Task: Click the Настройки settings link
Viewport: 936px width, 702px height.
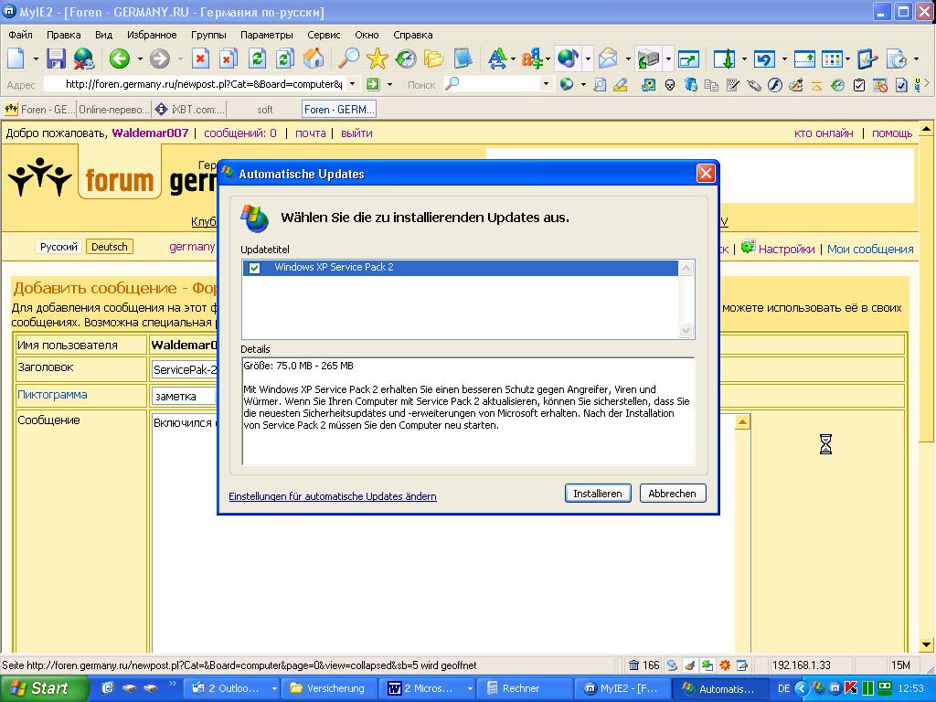Action: point(786,249)
